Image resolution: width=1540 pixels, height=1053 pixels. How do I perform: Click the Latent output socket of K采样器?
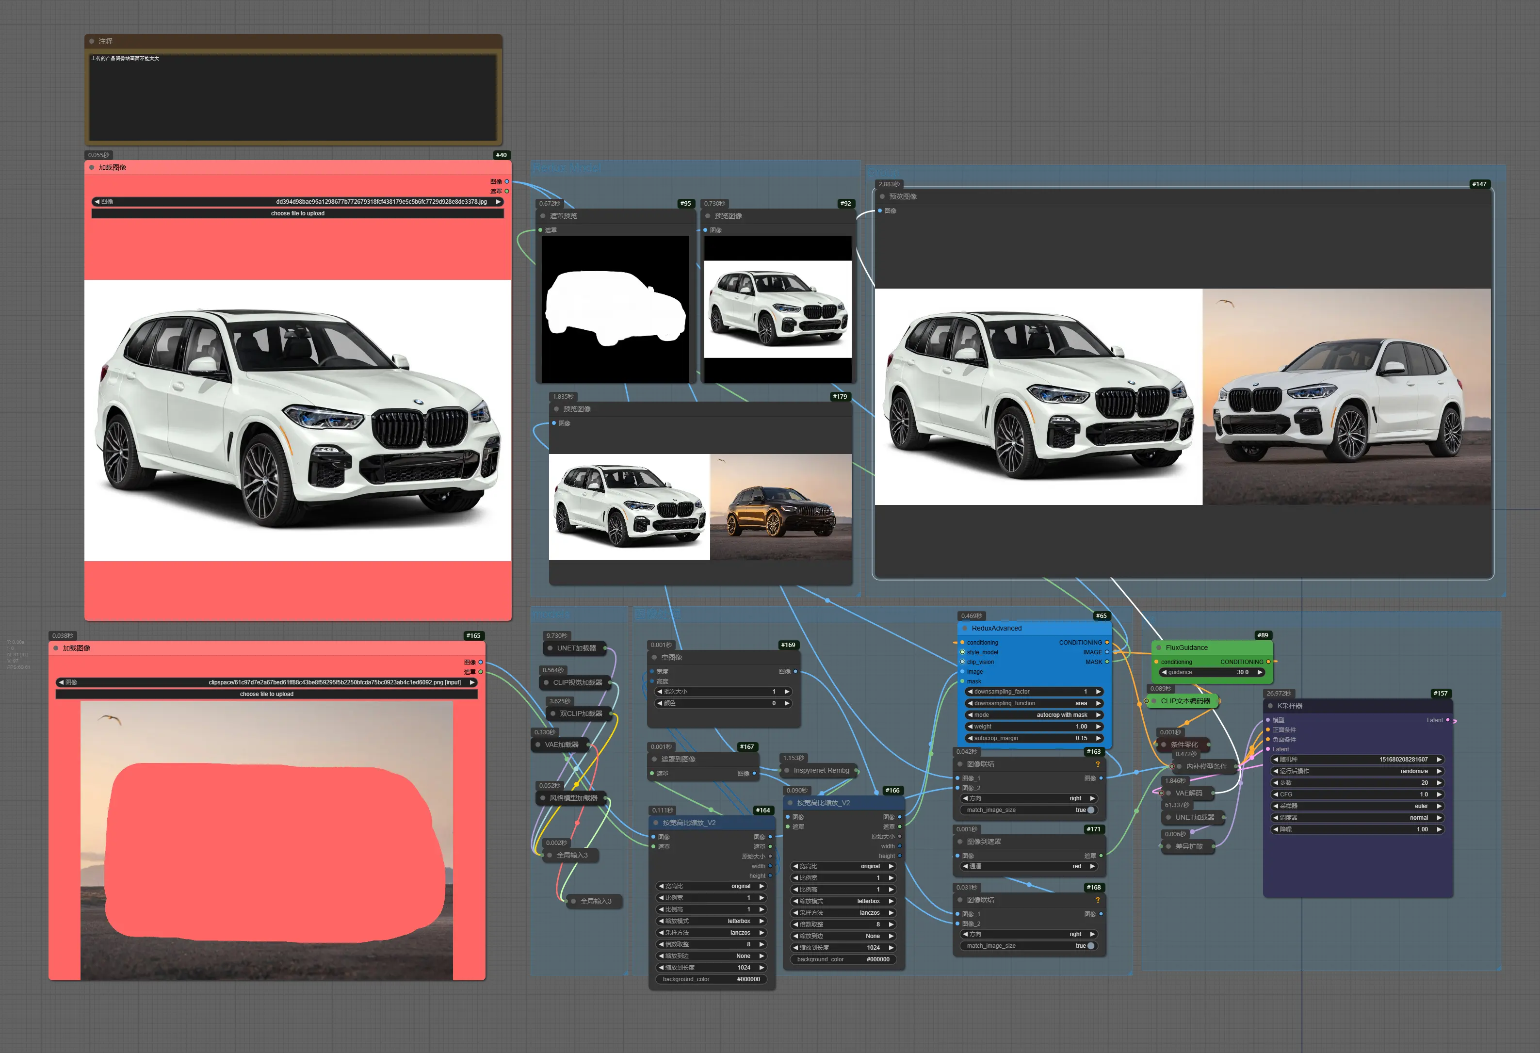click(1448, 720)
